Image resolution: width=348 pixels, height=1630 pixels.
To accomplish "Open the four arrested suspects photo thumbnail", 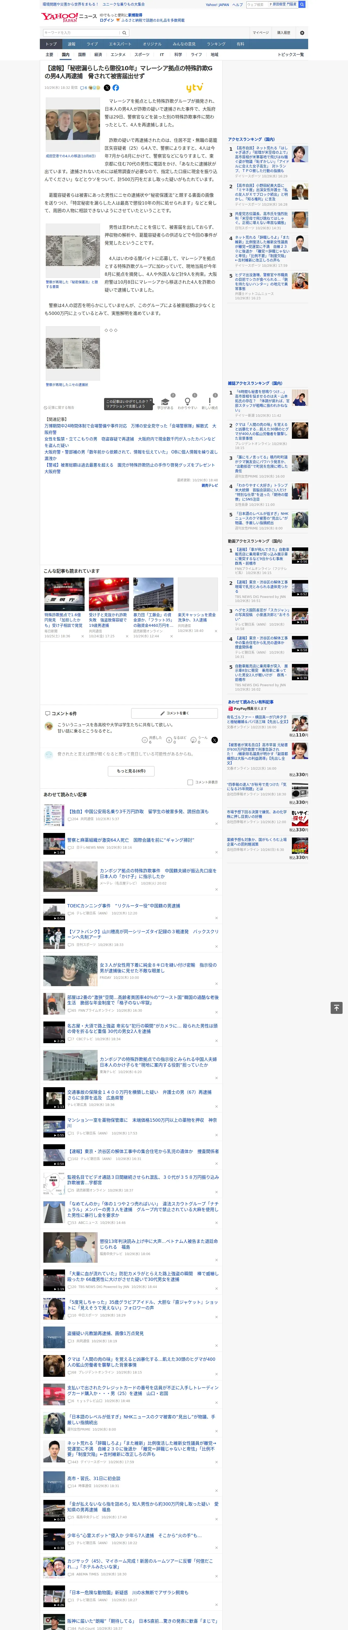I will click(72, 125).
